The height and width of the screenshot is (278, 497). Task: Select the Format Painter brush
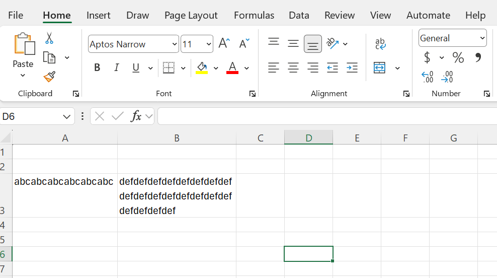[49, 77]
